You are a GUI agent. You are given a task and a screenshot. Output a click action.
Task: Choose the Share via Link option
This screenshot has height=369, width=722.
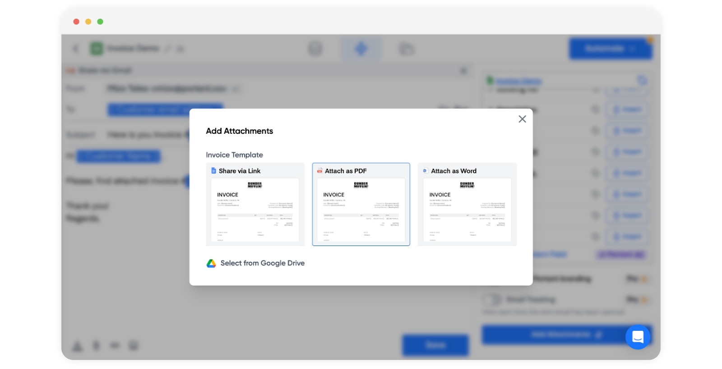coord(255,204)
